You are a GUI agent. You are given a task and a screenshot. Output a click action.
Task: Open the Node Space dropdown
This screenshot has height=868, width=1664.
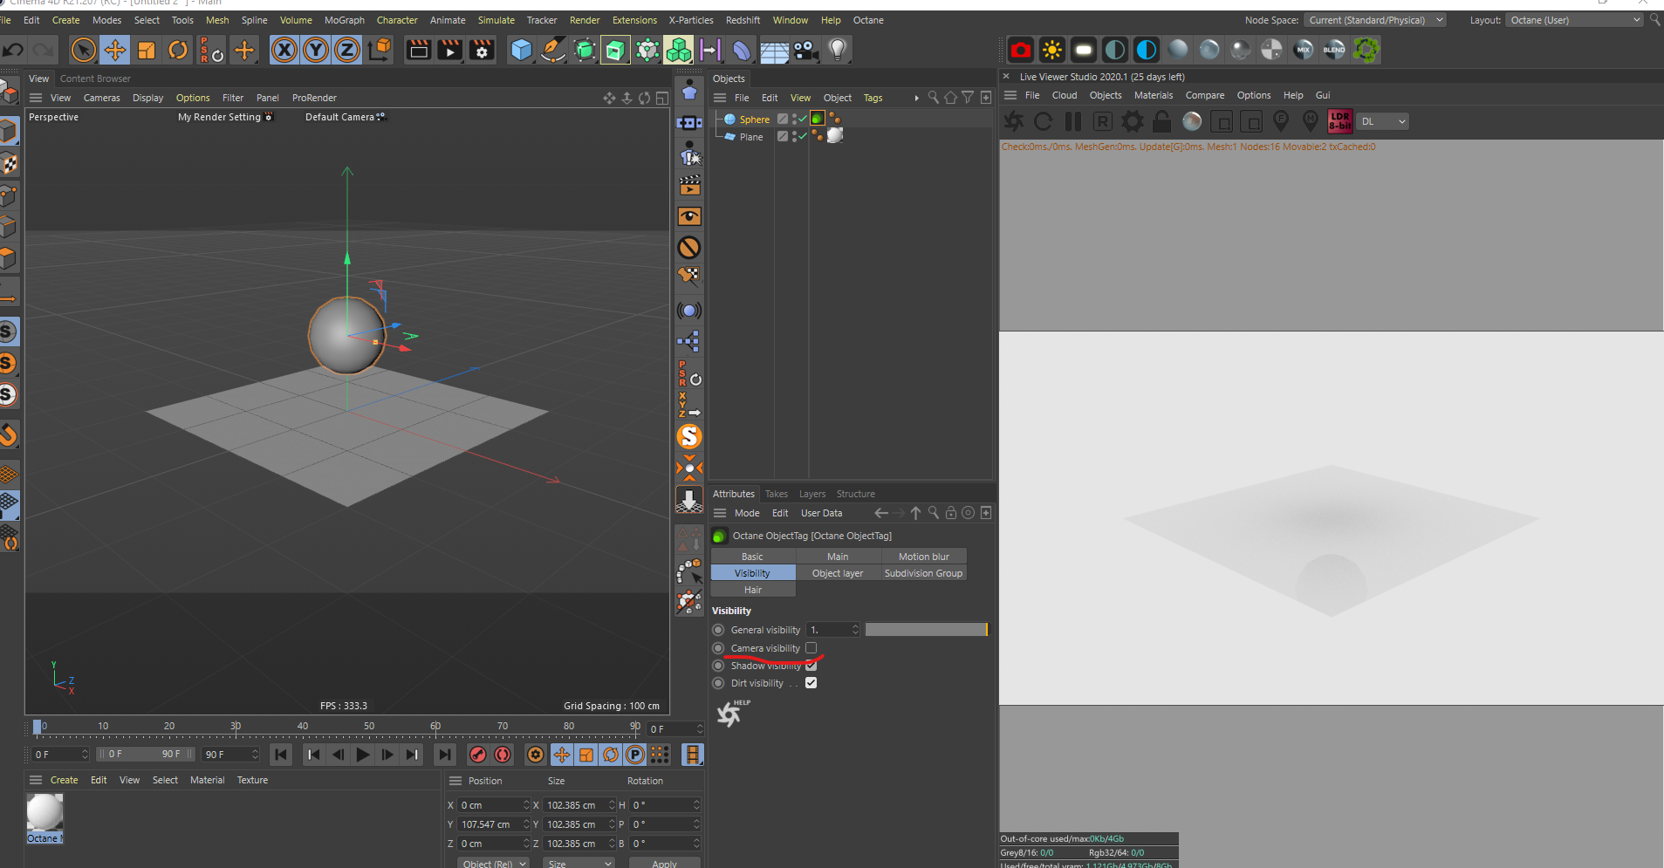1375,20
